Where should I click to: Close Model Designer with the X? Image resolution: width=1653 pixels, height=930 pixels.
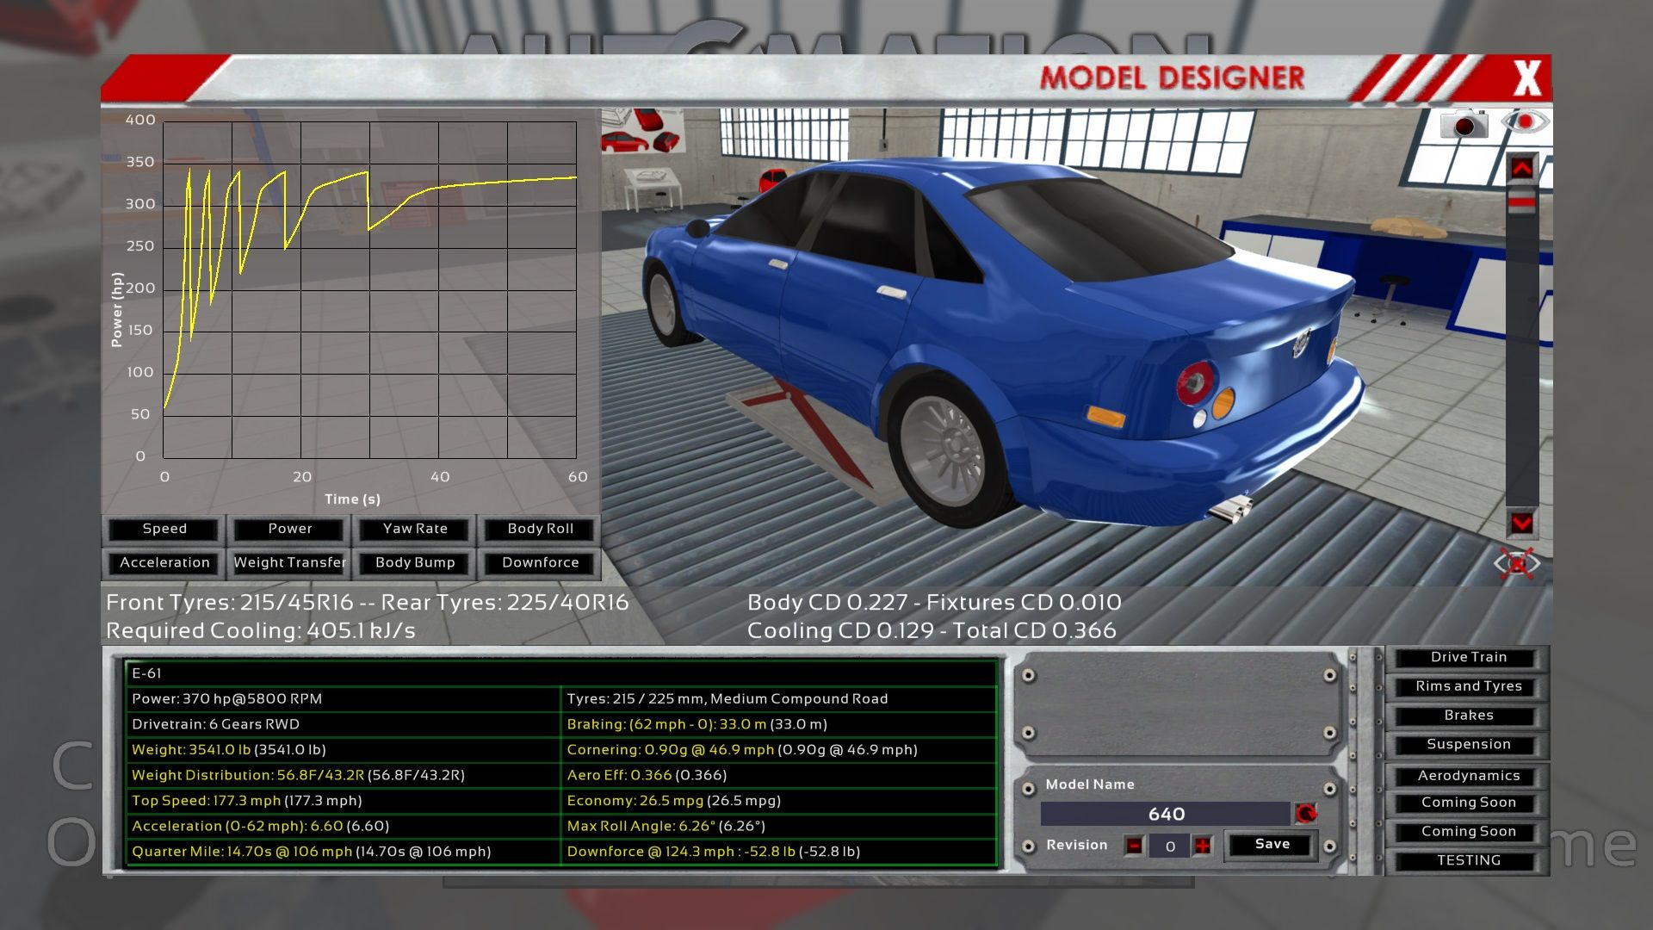coord(1527,79)
